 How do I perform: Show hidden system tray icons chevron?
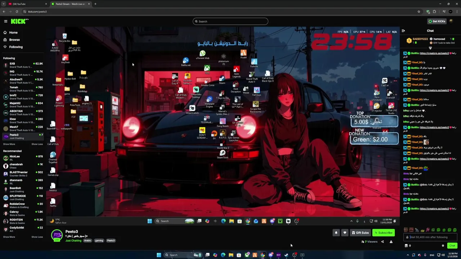click(408, 255)
